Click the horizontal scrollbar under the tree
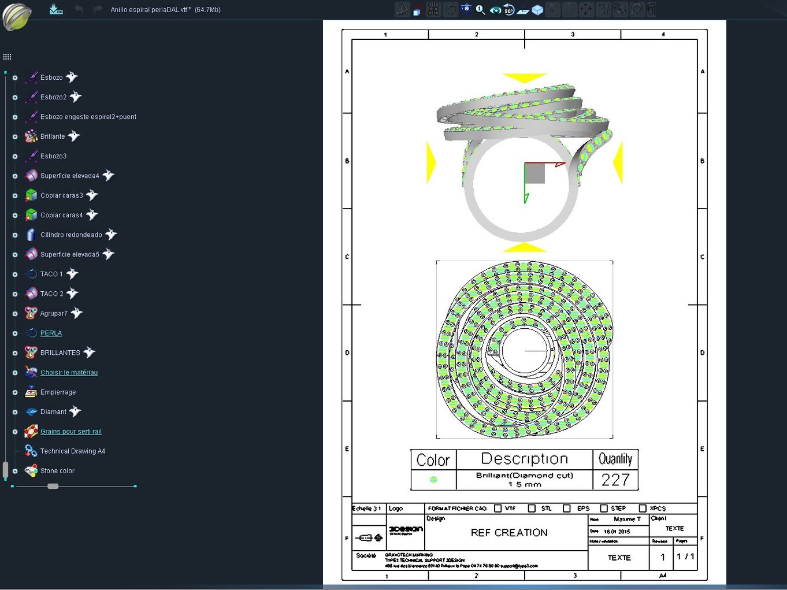The height and width of the screenshot is (590, 787). pyautogui.click(x=53, y=486)
